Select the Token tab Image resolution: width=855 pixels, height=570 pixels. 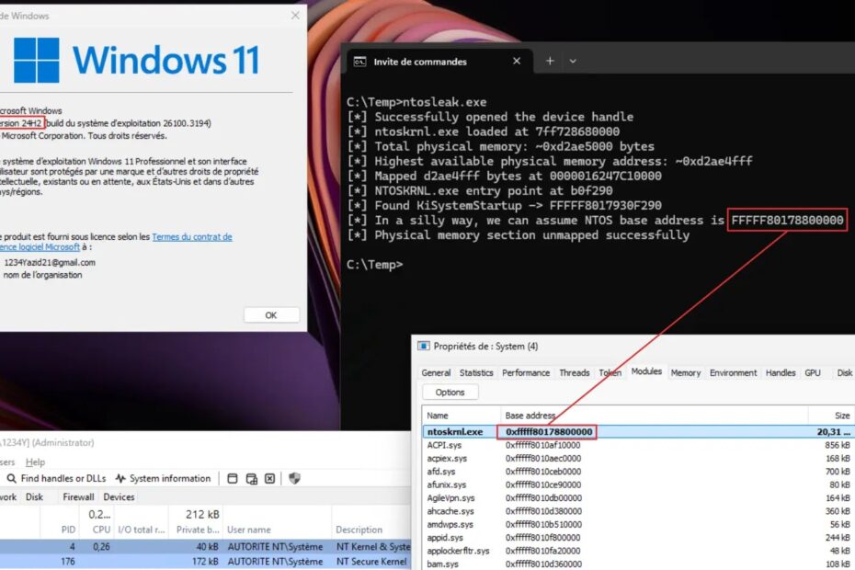point(610,372)
